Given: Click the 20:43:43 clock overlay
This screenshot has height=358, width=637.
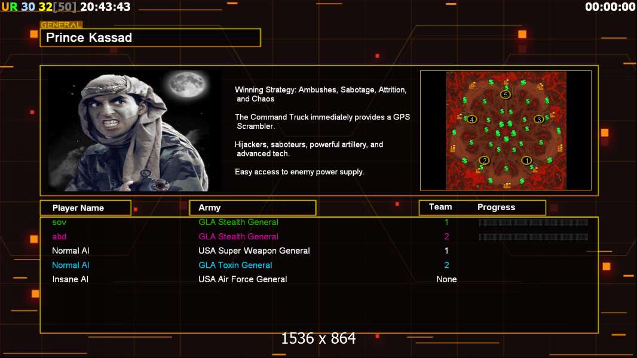Looking at the screenshot, I should coord(105,7).
